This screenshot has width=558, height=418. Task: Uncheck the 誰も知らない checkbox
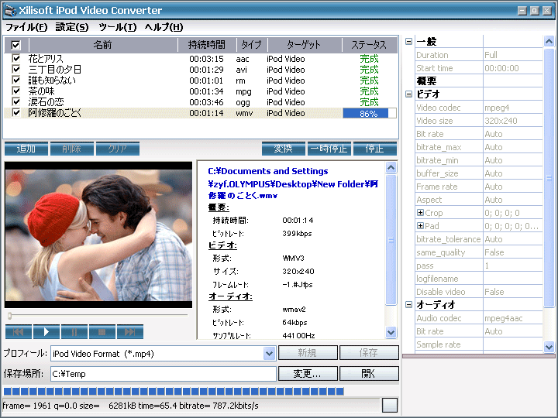coord(16,80)
